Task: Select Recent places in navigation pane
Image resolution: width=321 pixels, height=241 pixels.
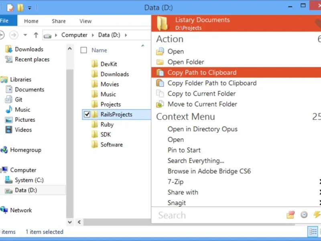Action: [32, 59]
